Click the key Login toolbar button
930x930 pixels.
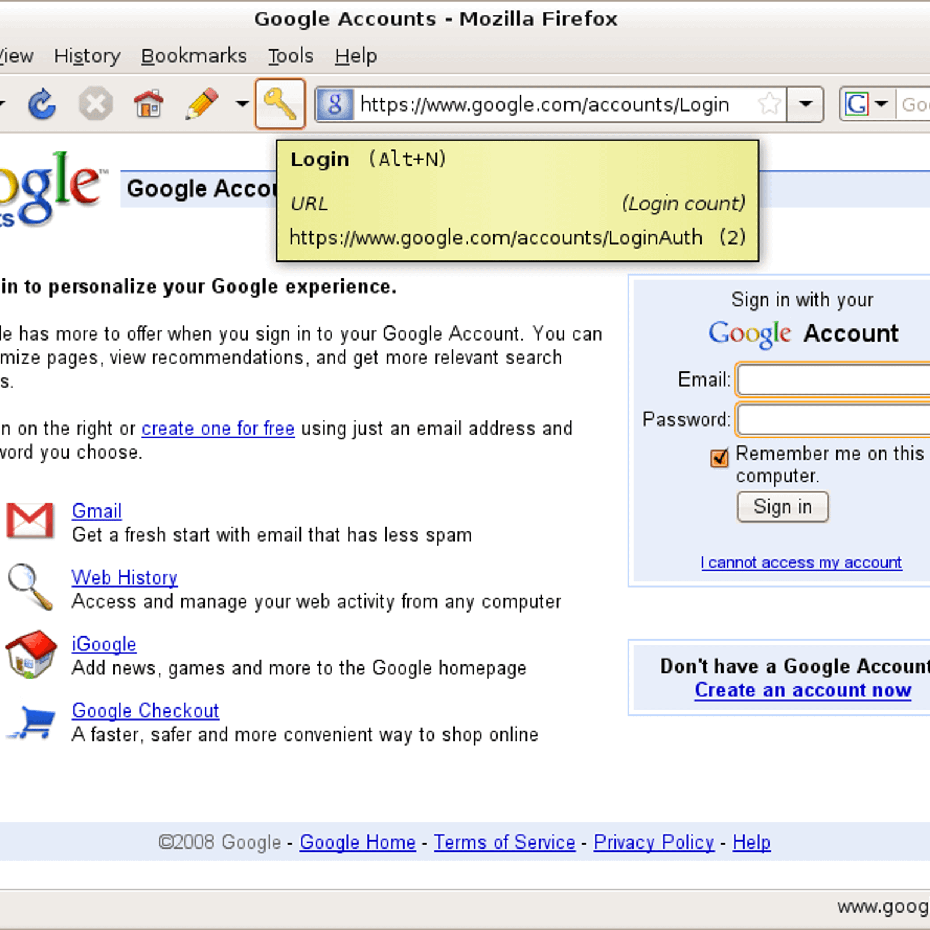(280, 104)
